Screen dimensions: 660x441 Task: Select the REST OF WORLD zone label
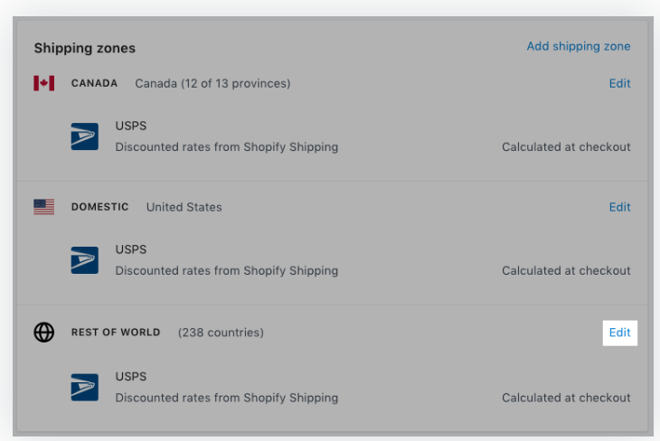click(x=116, y=333)
